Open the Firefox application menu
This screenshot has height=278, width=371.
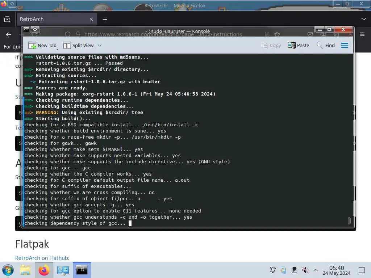362,34
